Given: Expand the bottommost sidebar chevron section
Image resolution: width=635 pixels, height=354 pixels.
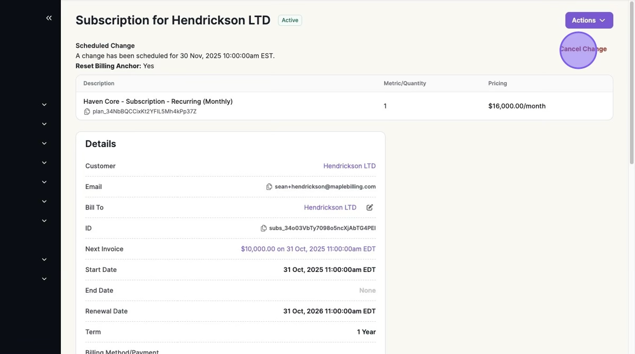Looking at the screenshot, I should click(44, 279).
